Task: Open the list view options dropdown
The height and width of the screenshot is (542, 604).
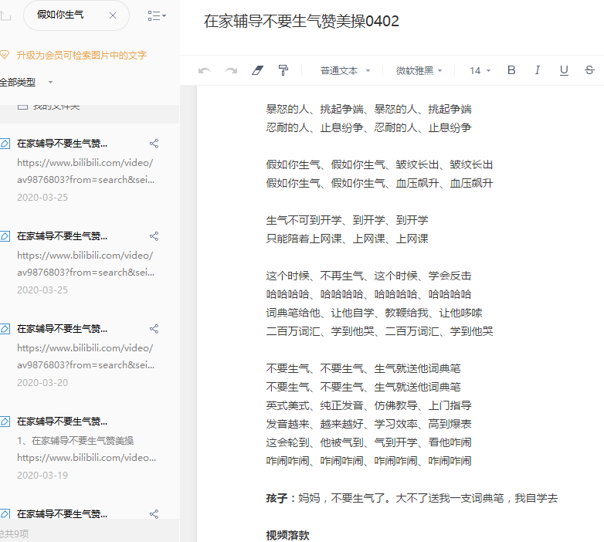Action: 157,15
